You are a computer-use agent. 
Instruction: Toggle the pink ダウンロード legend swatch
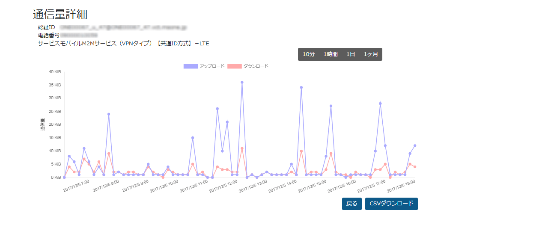(x=234, y=66)
